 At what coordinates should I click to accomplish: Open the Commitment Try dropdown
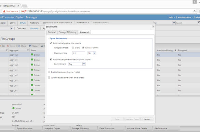pos(84,64)
